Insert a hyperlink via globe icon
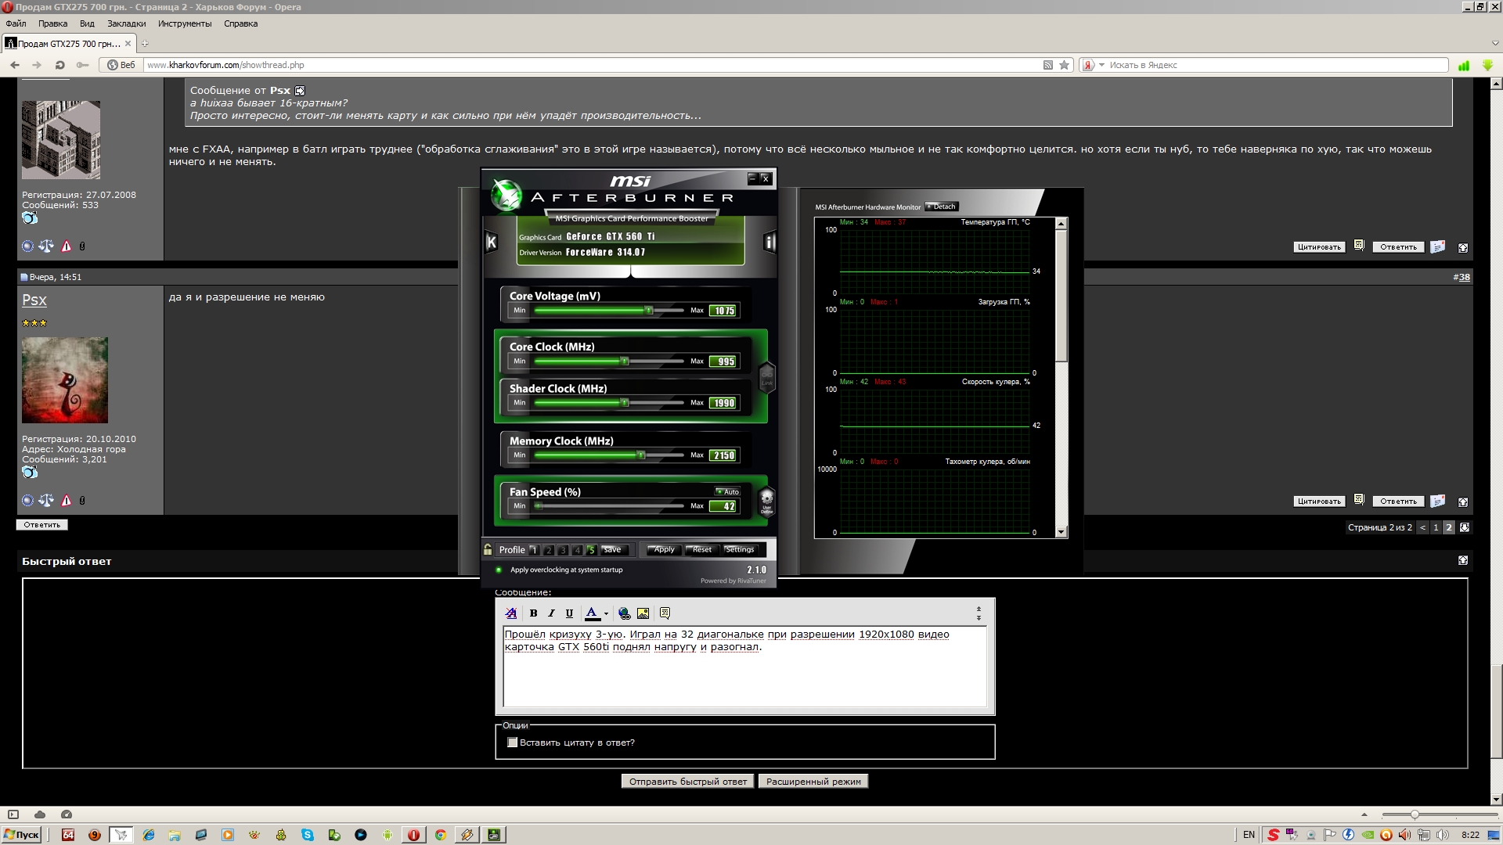Viewport: 1503px width, 845px height. [x=624, y=613]
